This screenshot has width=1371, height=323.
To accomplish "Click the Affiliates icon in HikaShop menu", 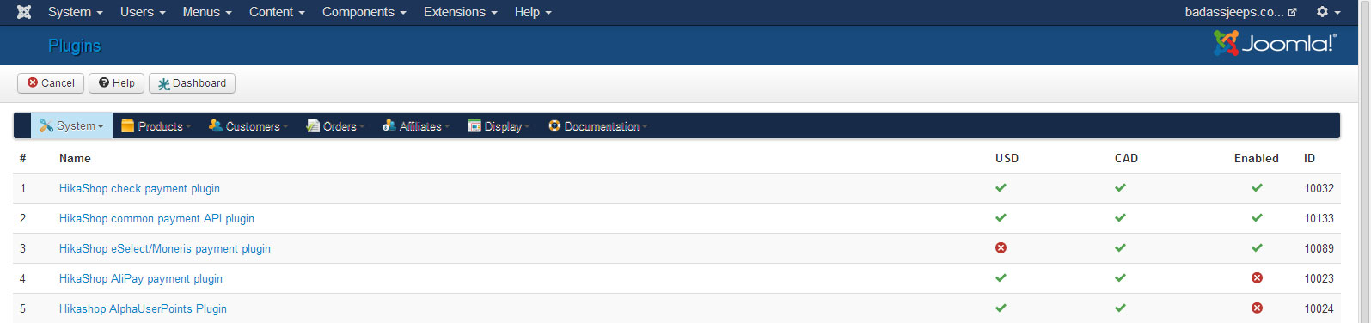I will pyautogui.click(x=389, y=125).
